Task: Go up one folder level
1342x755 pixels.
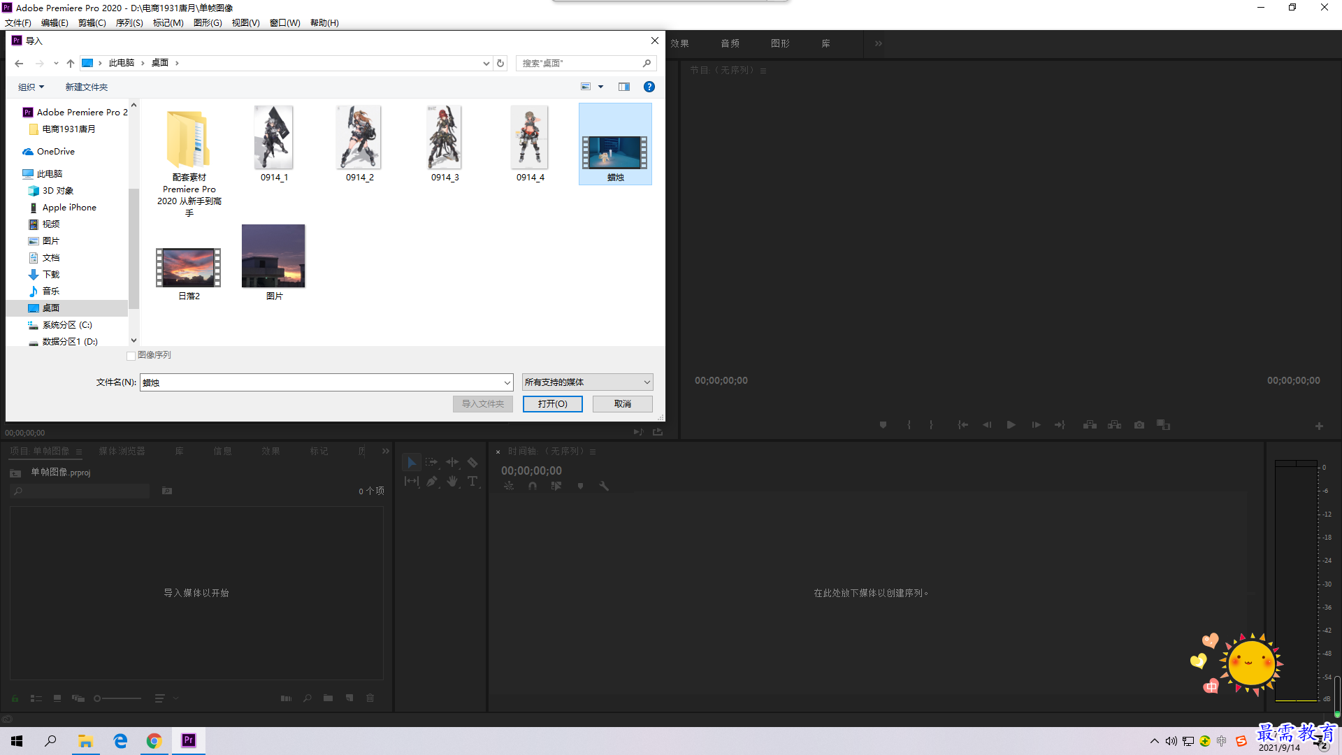Action: coord(71,63)
